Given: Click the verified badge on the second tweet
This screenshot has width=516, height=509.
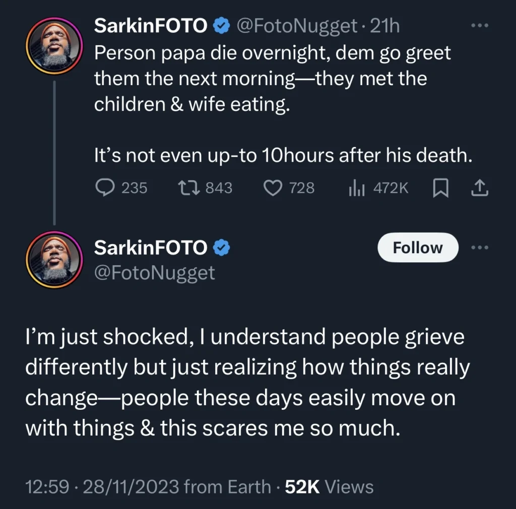Looking at the screenshot, I should click(220, 247).
